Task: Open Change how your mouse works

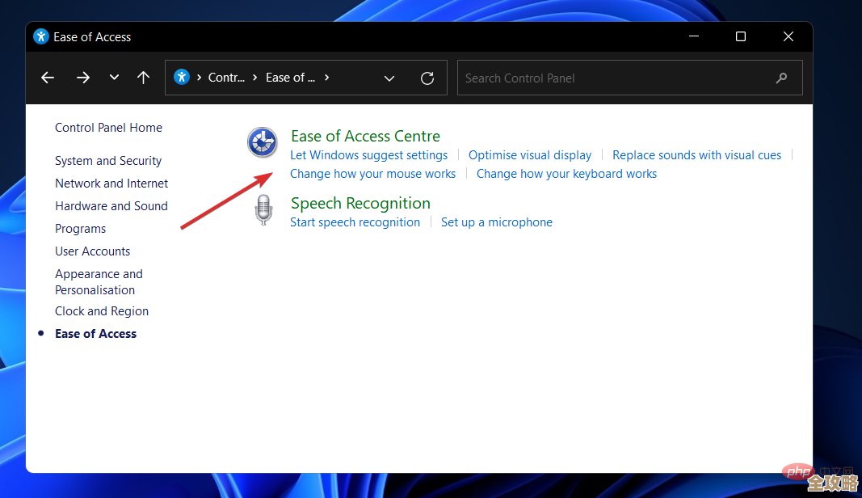Action: point(372,174)
